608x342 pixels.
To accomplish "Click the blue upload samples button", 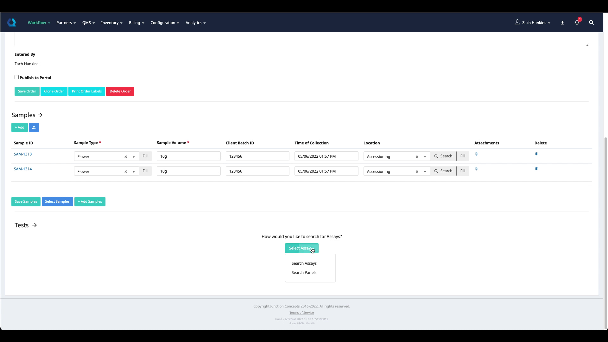I will click(x=34, y=127).
